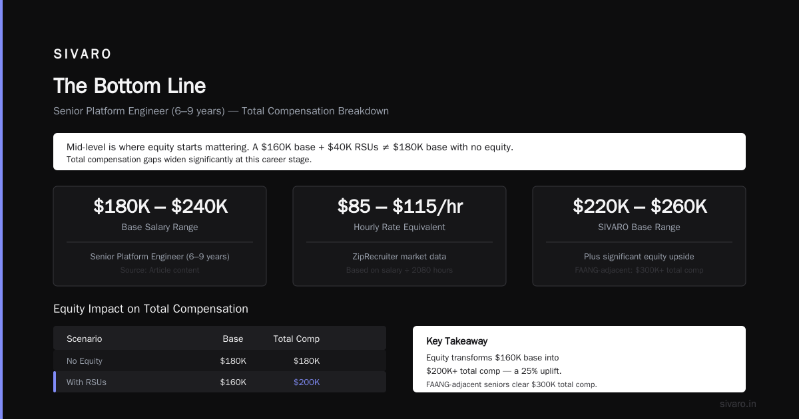Select the No Equity table row
The image size is (799, 419).
(220, 361)
